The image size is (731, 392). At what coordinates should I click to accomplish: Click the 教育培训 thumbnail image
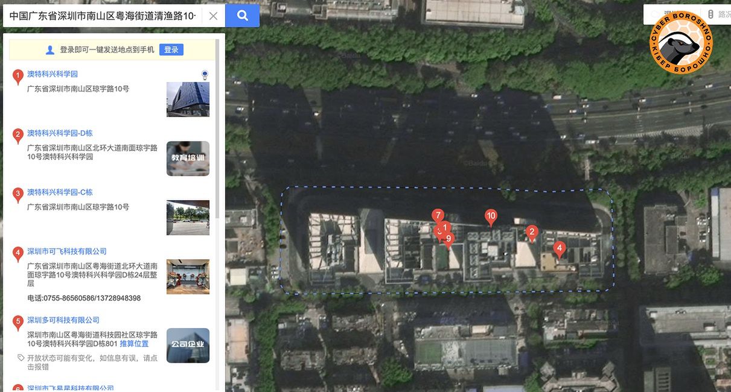click(x=188, y=159)
